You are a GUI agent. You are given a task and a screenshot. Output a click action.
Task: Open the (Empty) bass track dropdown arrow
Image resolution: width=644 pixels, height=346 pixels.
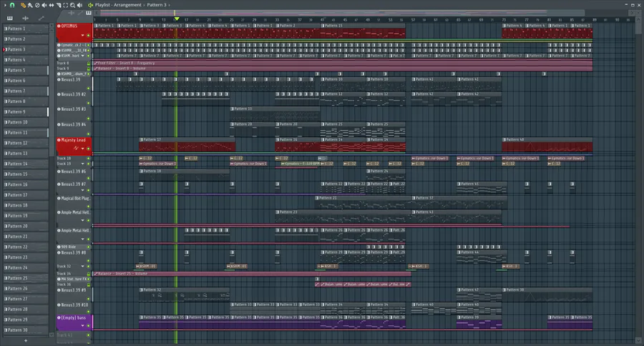pyautogui.click(x=82, y=326)
